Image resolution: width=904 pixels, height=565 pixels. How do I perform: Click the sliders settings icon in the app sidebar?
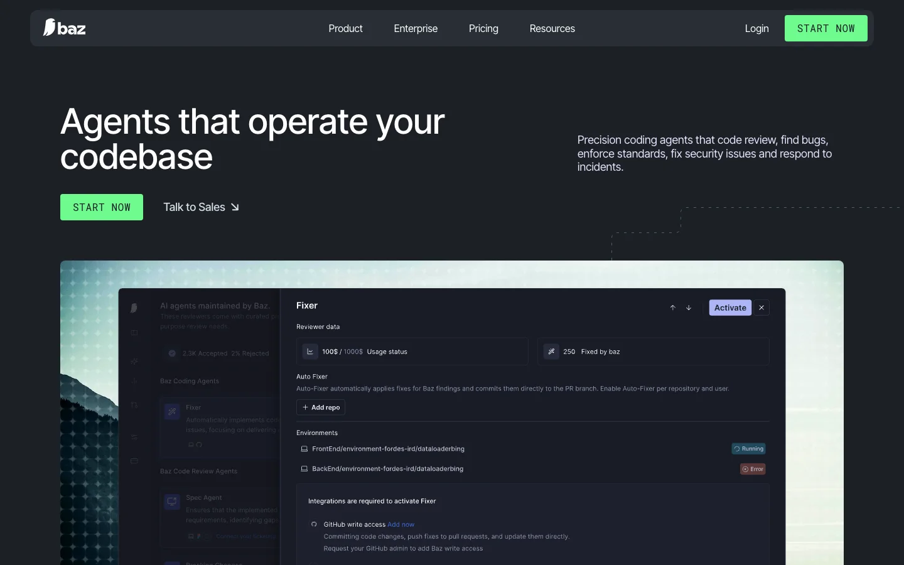click(134, 437)
